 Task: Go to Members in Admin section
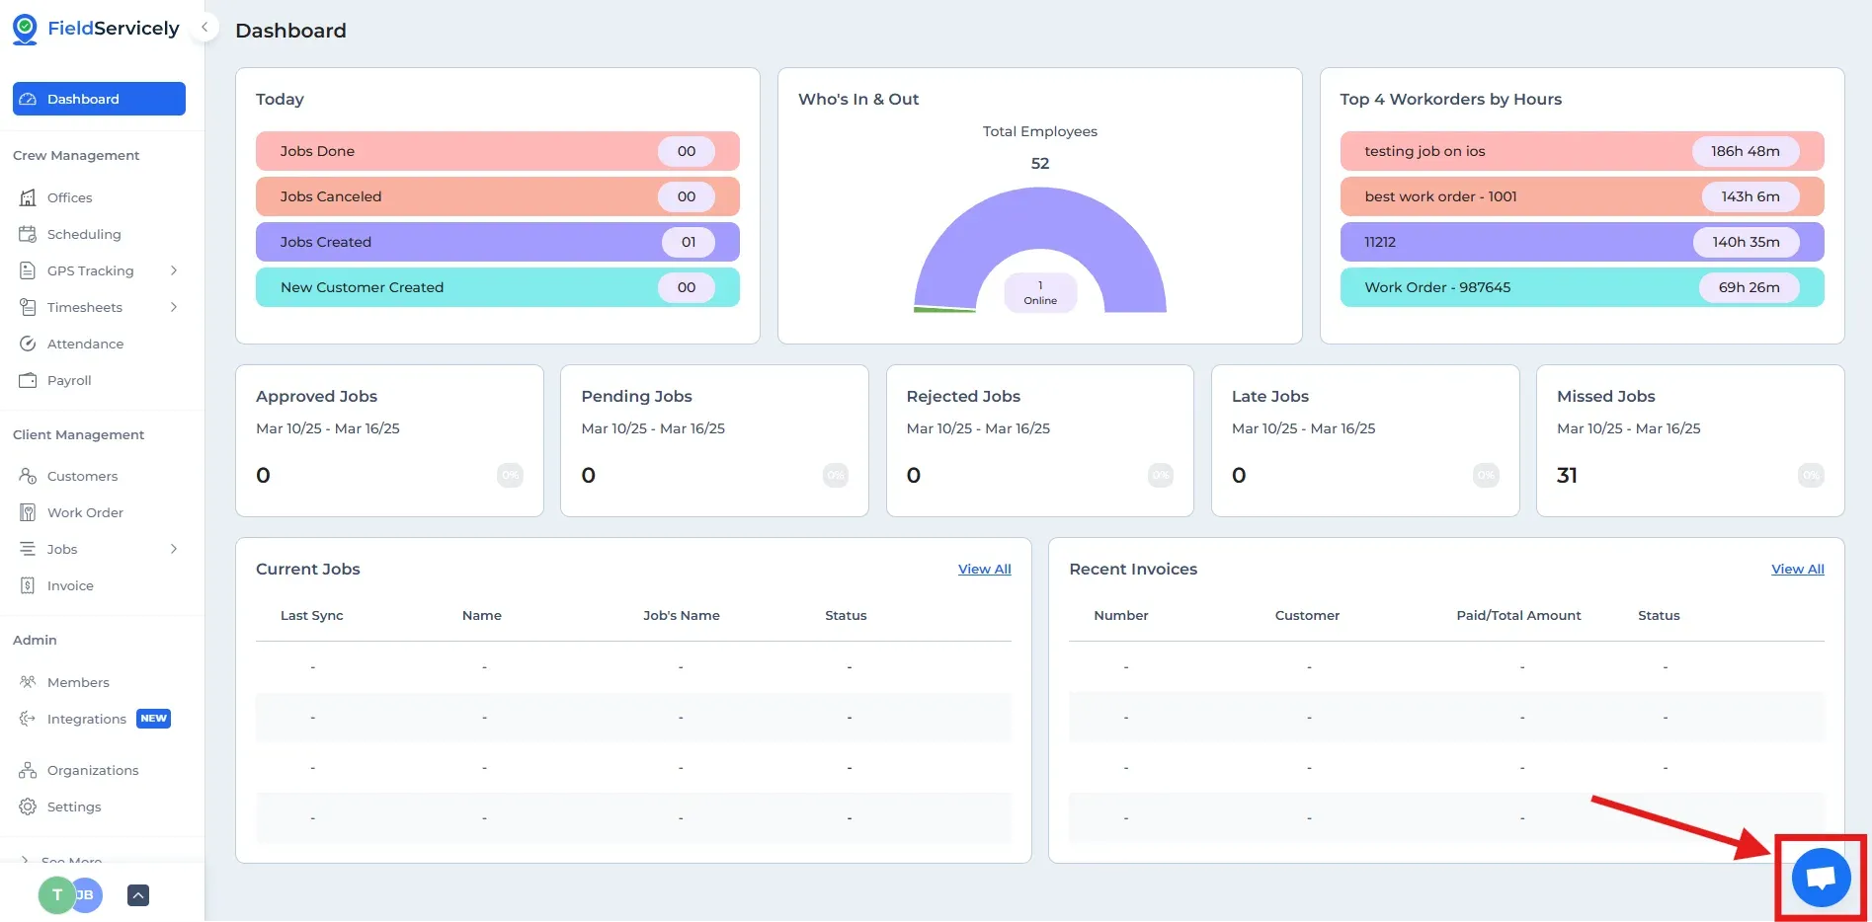(x=78, y=682)
